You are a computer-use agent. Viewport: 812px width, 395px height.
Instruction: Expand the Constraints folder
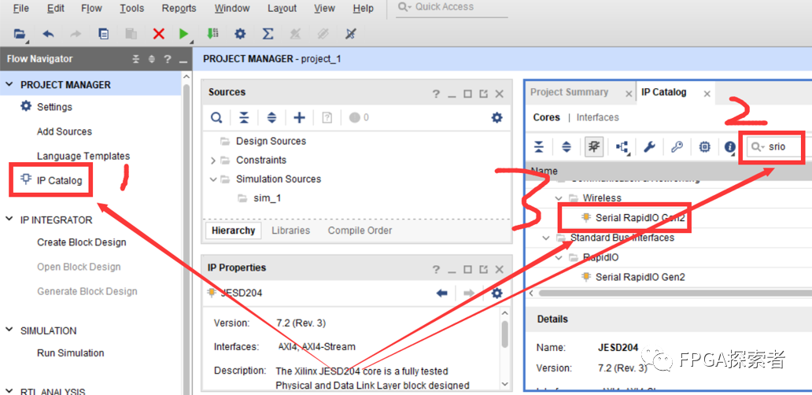pyautogui.click(x=213, y=161)
